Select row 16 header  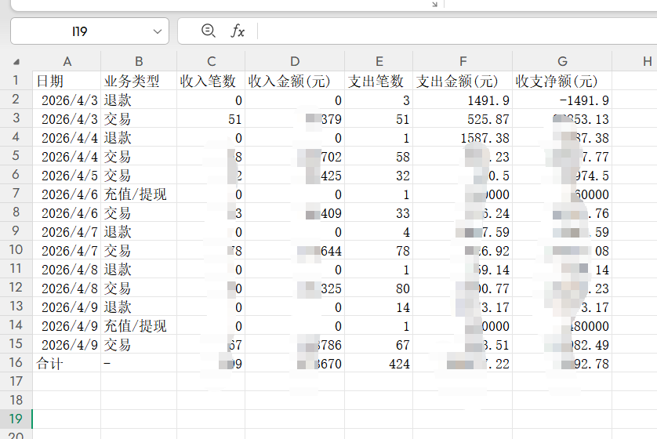point(16,364)
